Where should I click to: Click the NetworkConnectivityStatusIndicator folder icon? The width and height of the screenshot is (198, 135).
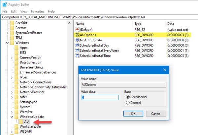tap(16, 87)
